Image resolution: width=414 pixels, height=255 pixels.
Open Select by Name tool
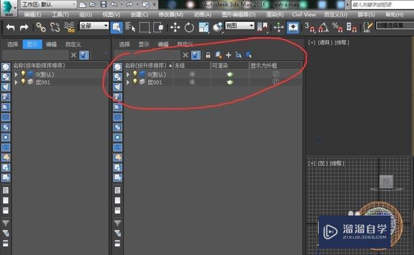[x=130, y=27]
